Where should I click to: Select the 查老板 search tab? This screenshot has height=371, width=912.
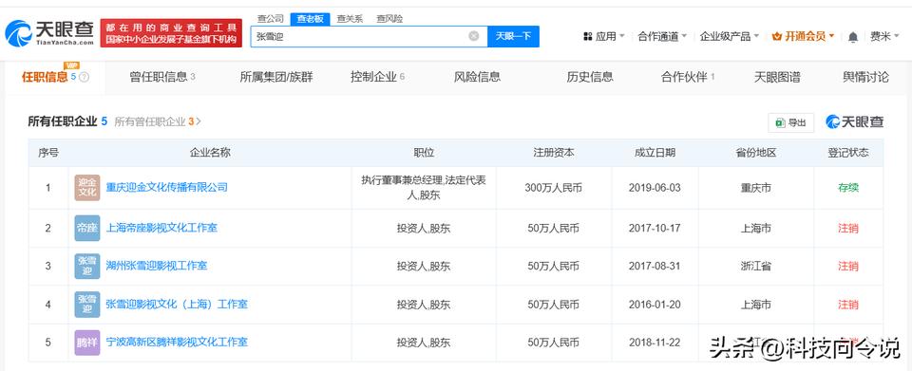point(310,19)
